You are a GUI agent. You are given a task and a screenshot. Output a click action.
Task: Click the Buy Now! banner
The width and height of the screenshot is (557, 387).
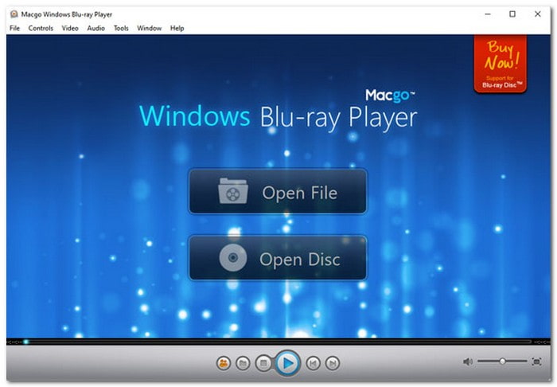(x=501, y=64)
